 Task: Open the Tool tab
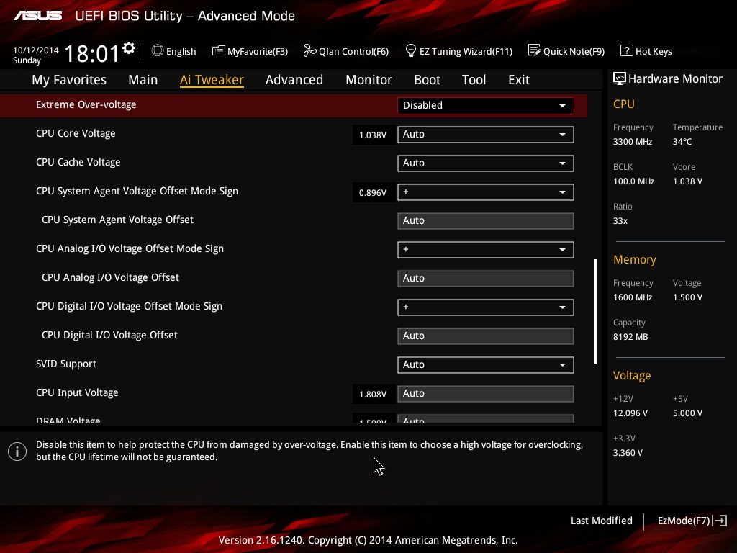474,79
